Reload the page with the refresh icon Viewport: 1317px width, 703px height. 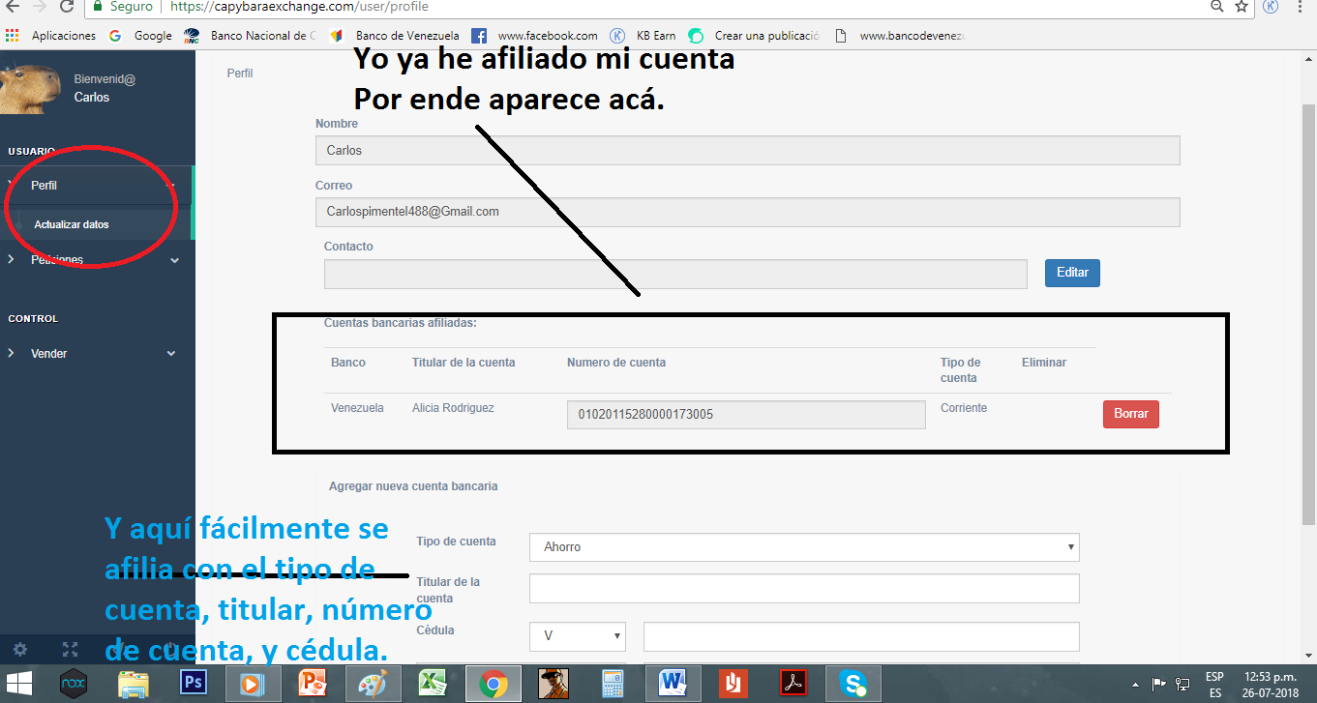point(67,6)
